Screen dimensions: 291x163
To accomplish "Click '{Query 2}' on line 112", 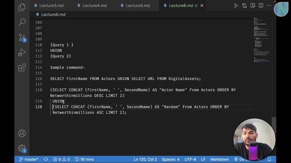I will 60,56.
